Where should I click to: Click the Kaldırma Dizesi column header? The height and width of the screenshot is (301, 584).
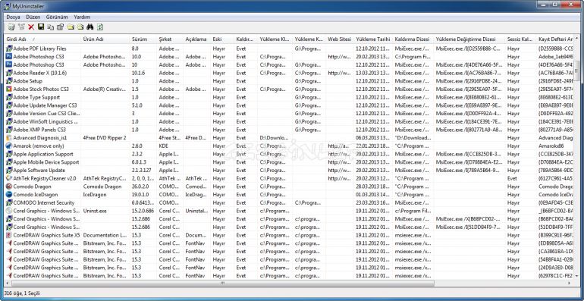(413, 39)
